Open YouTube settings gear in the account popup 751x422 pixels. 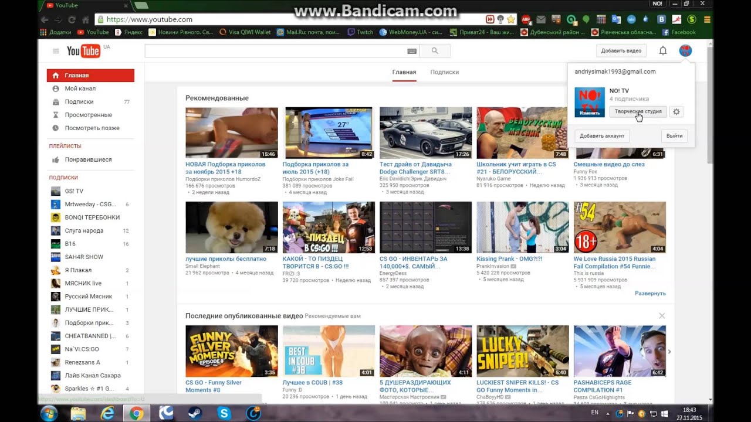coord(676,111)
